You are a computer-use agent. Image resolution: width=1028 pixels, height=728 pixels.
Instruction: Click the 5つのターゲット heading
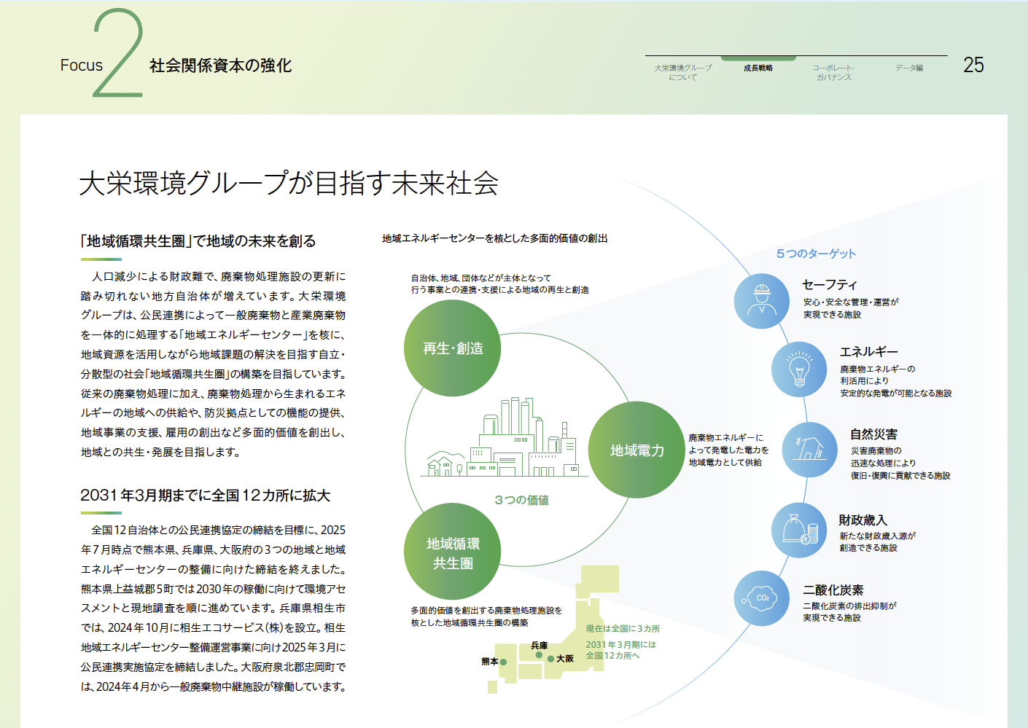(816, 254)
